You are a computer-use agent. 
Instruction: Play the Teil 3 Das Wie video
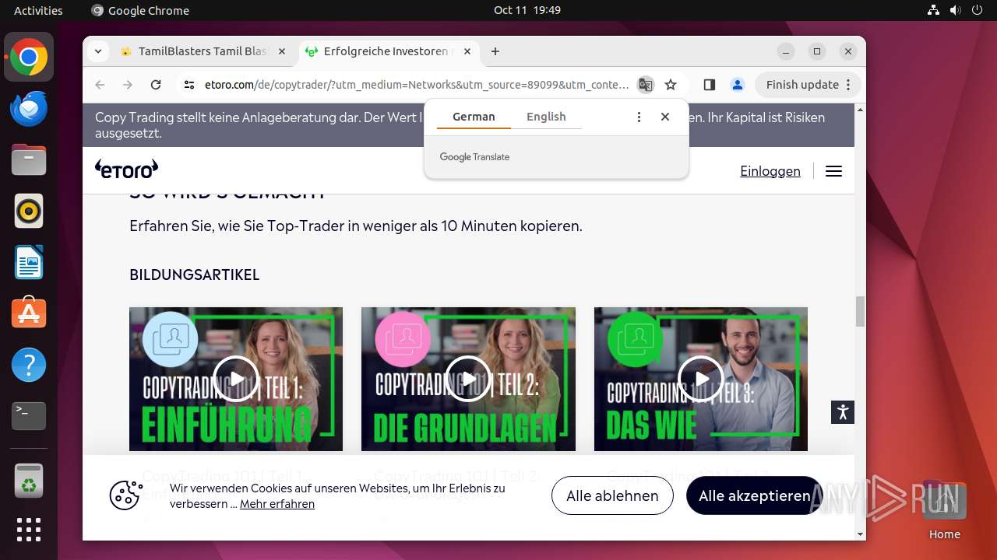coord(701,379)
